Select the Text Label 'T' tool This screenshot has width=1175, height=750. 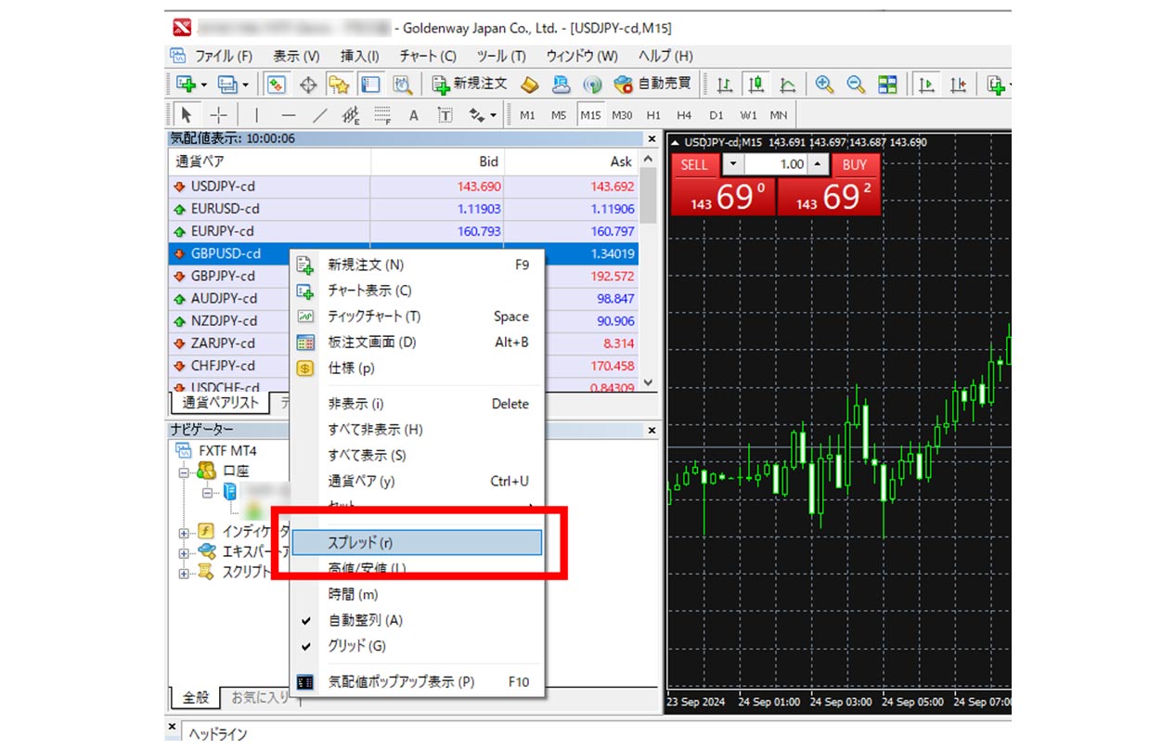click(x=445, y=115)
